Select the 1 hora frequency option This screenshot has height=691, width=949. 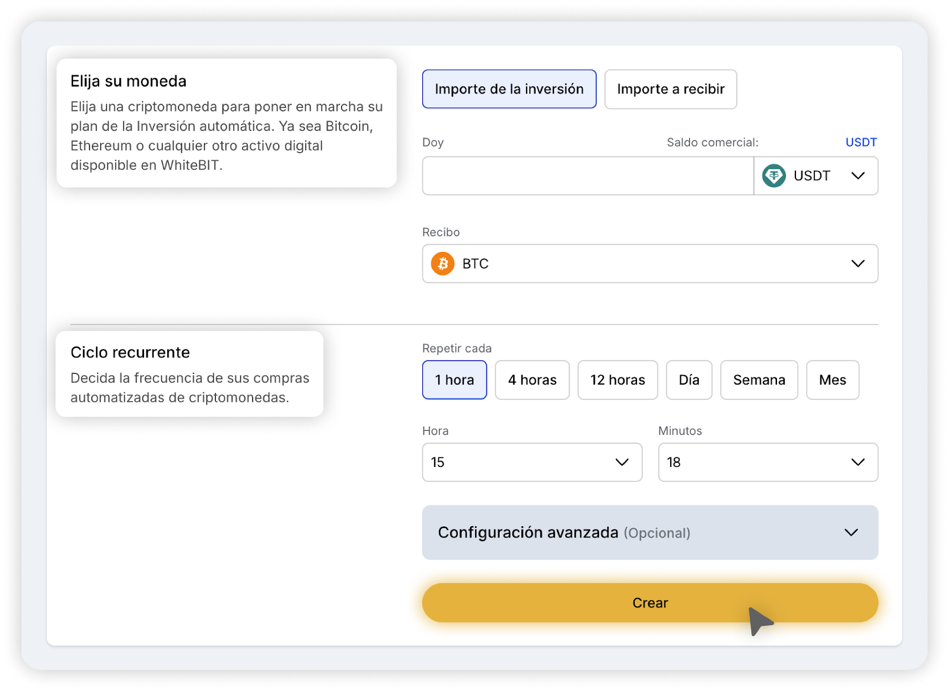(454, 380)
